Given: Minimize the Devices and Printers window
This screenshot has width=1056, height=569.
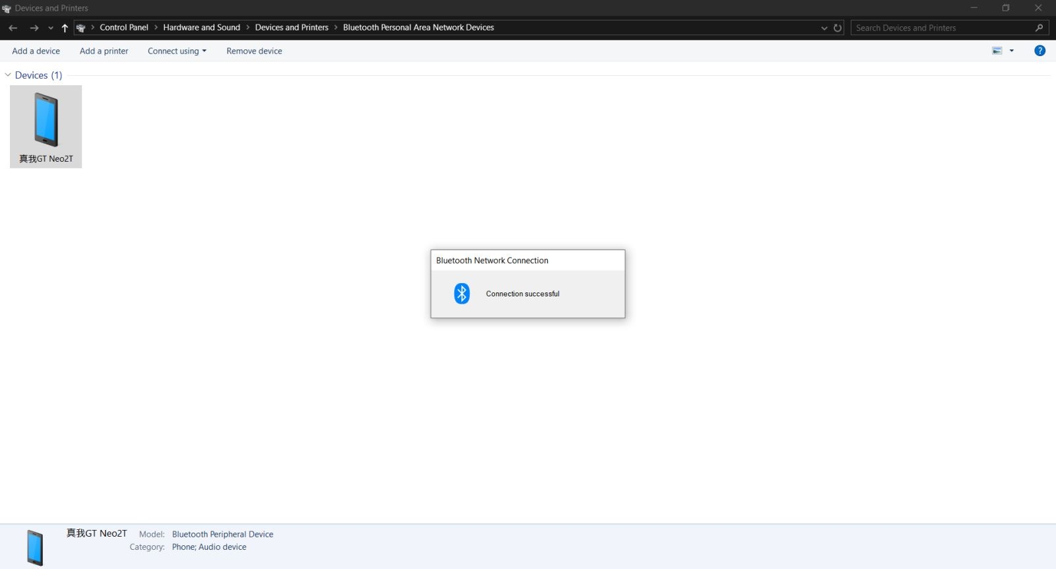Looking at the screenshot, I should 973,8.
